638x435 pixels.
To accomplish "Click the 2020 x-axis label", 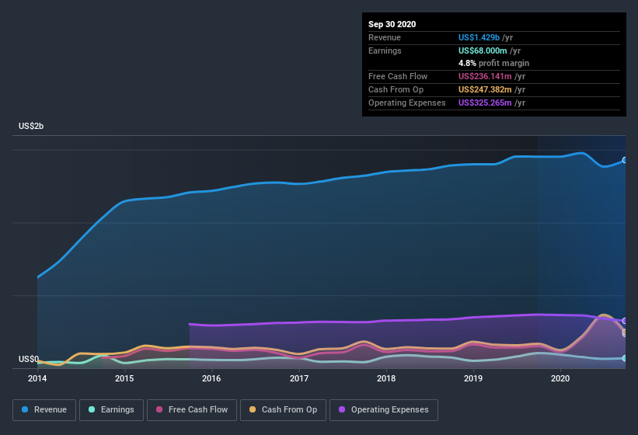I will coord(560,378).
